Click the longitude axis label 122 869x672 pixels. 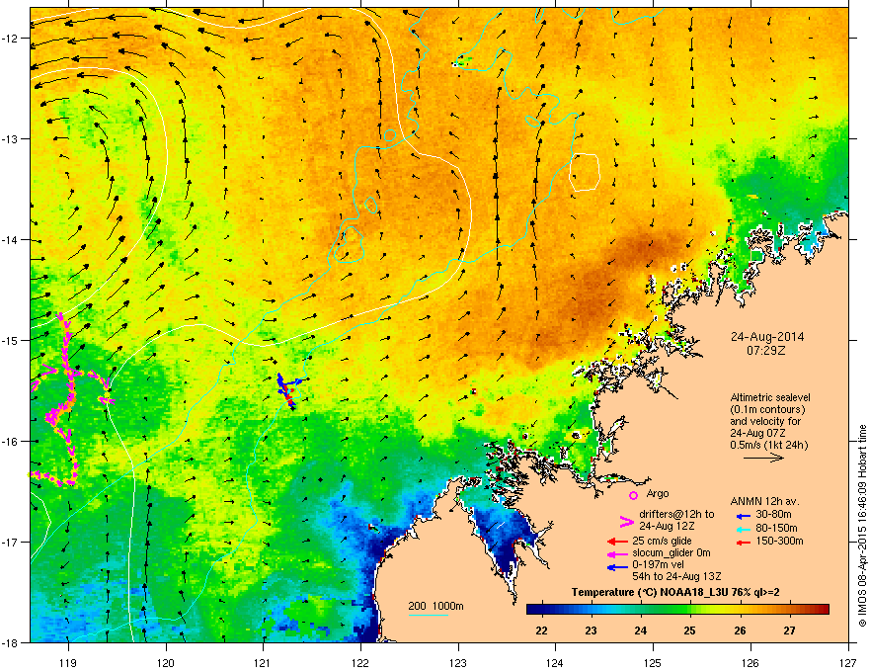point(360,662)
